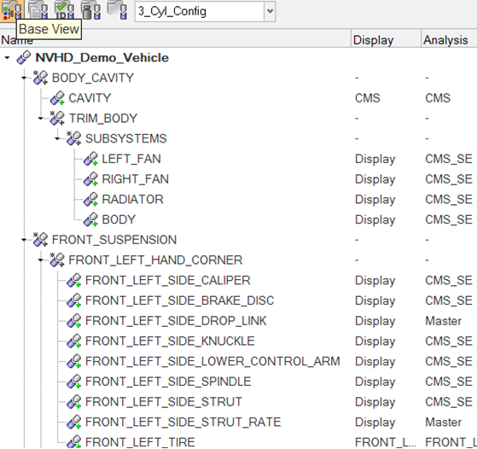
Task: Click the second view icon in toolbar
Action: (38, 9)
